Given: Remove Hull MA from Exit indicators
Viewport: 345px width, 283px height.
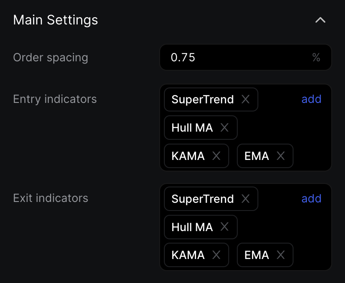Looking at the screenshot, I should (x=224, y=227).
